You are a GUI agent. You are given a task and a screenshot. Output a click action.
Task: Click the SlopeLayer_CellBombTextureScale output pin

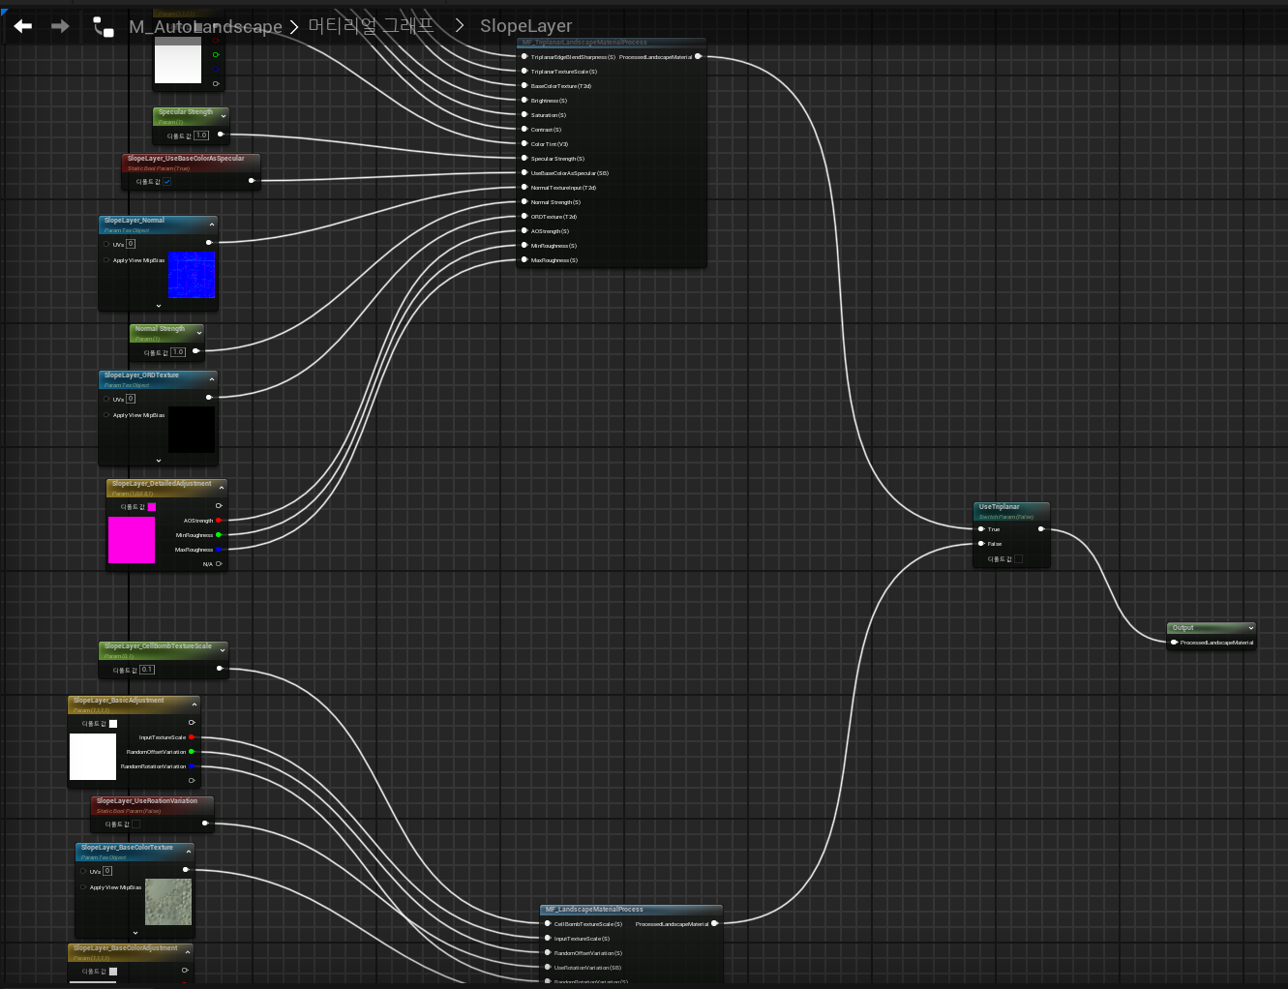click(220, 669)
